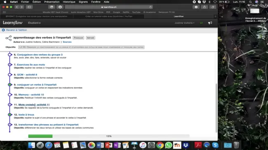Viewport: 268px width, 150px height.
Task: Select the screen recording .mov file on desktop
Action: tap(255, 15)
